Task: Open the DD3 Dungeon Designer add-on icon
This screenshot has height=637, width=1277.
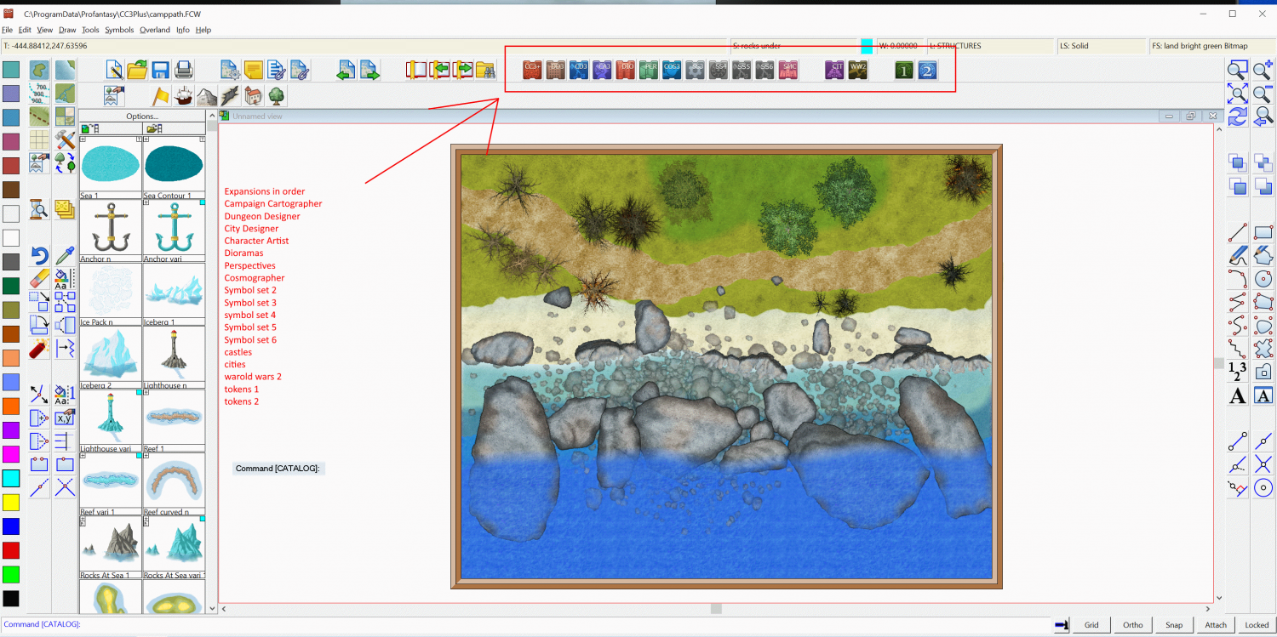Action: click(555, 71)
